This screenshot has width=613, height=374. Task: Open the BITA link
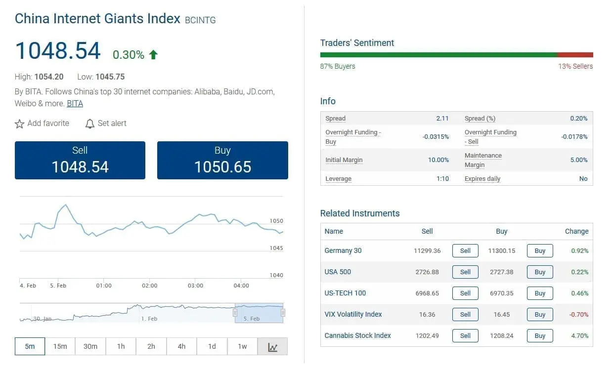[75, 103]
